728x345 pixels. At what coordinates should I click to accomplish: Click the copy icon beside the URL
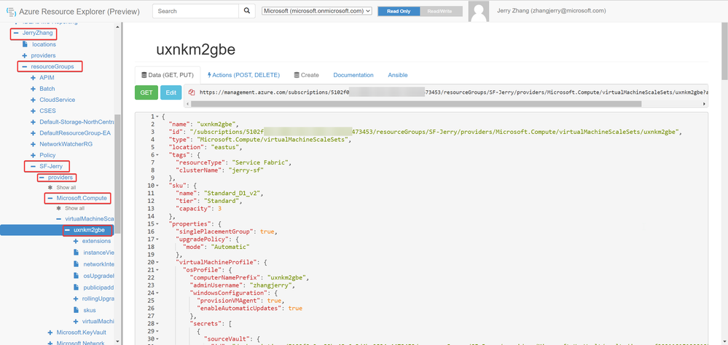pos(191,92)
